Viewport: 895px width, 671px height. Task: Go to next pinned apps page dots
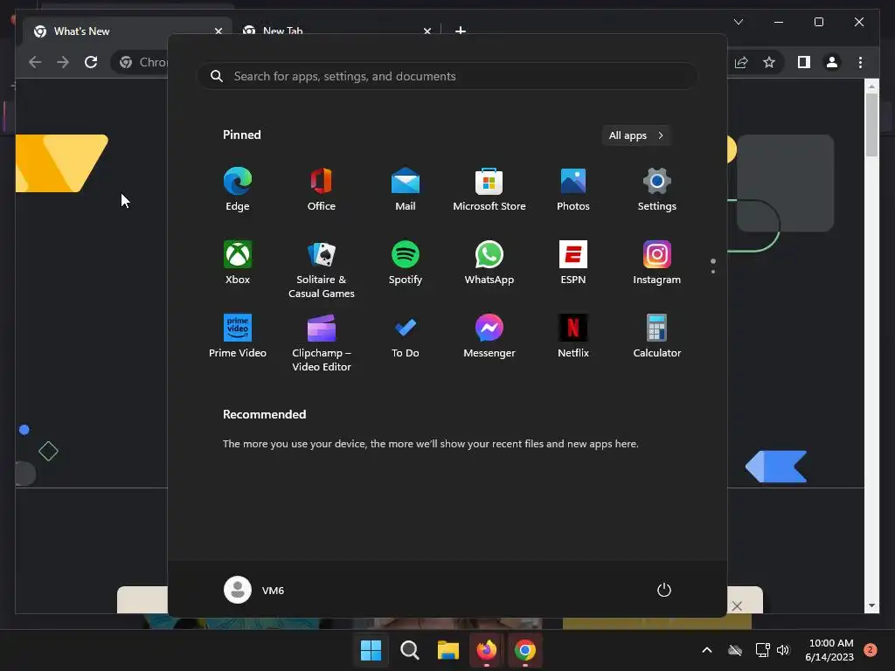[x=713, y=266]
